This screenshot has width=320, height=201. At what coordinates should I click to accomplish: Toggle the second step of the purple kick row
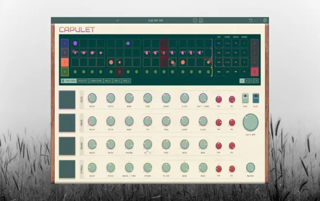(x=84, y=43)
